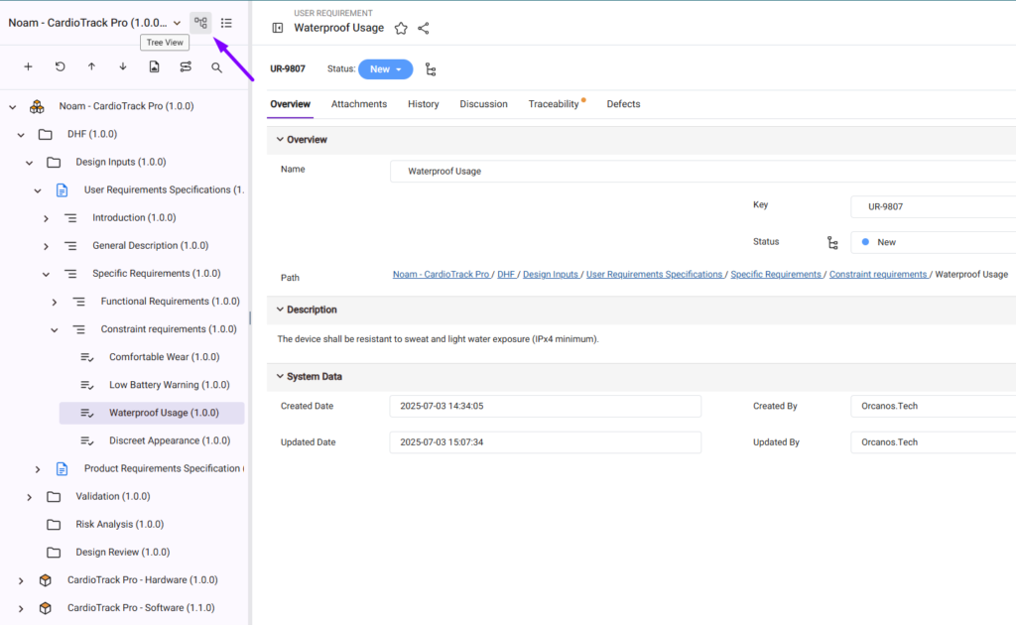Toggle the side panel icon beside title
Viewport: 1016px width, 625px height.
278,29
